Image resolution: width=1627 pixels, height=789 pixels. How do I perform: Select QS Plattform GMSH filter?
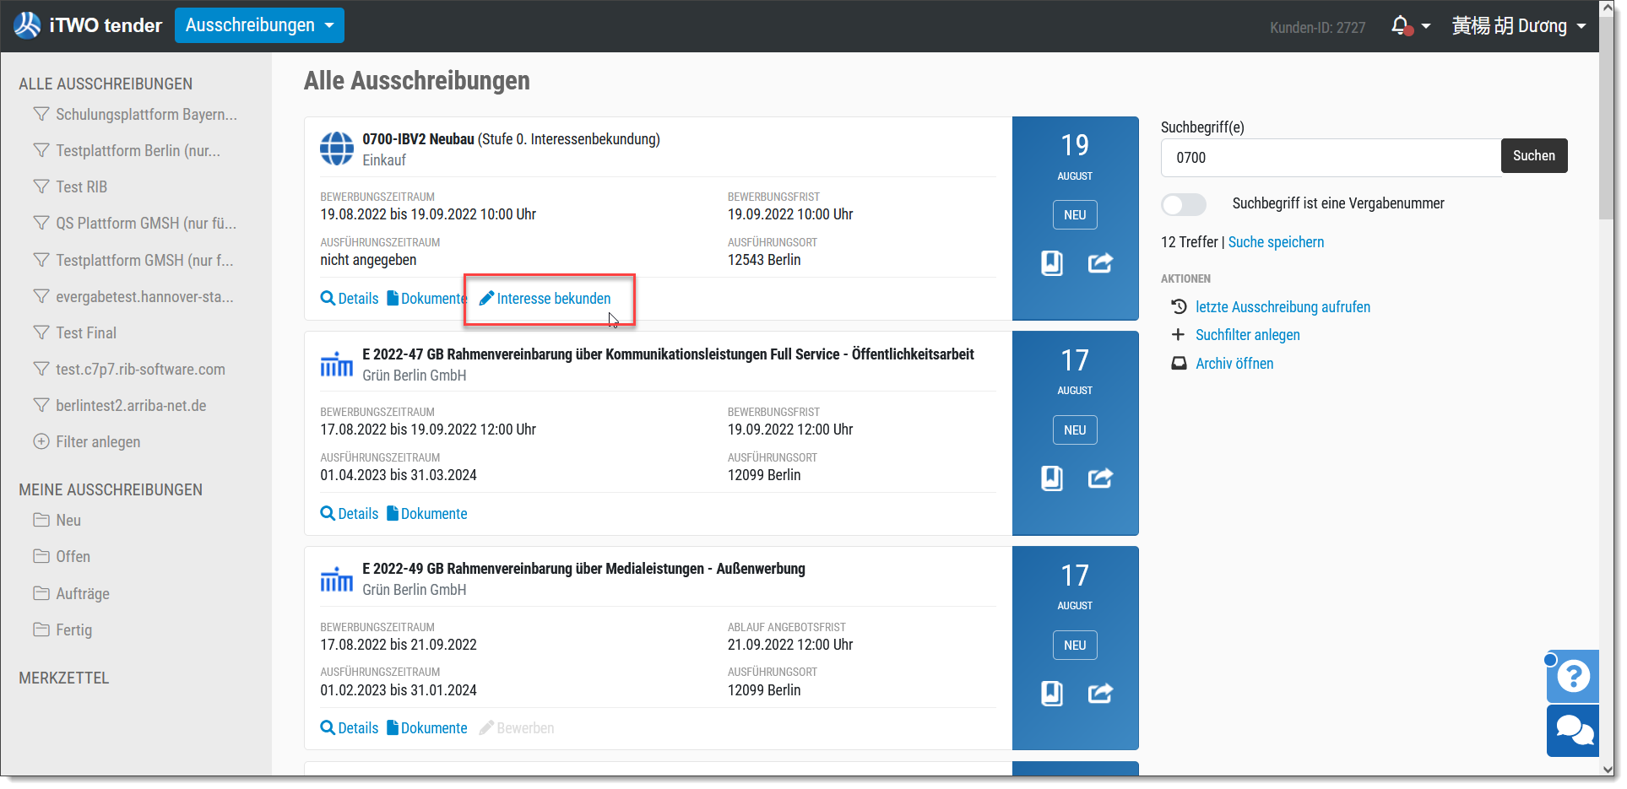click(x=135, y=224)
